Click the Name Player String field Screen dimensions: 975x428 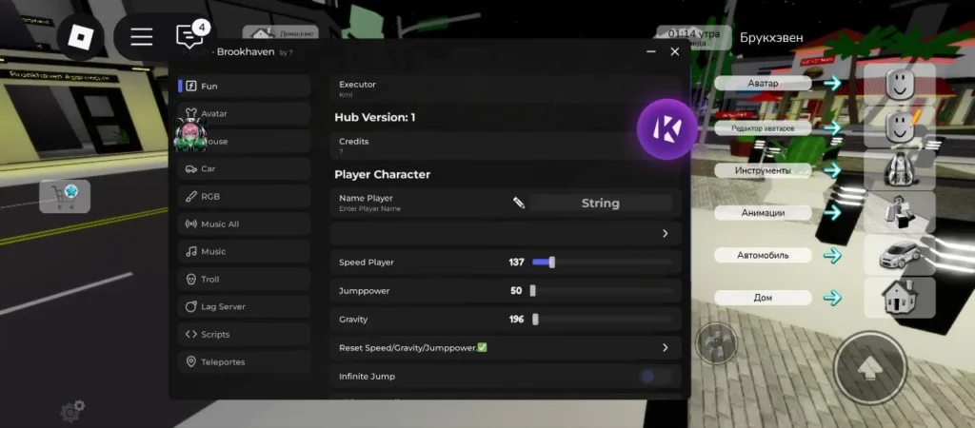(600, 203)
